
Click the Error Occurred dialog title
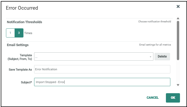(x=22, y=8)
